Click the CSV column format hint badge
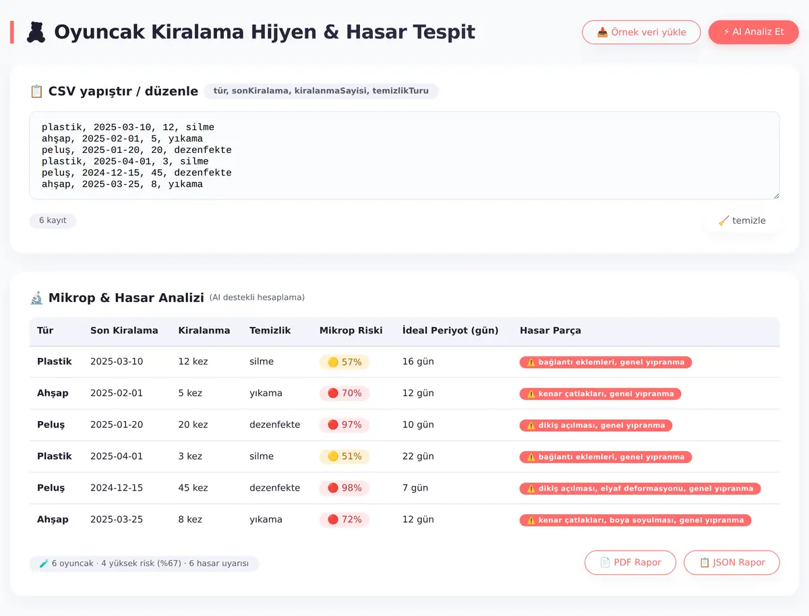Image resolution: width=809 pixels, height=616 pixels. (x=321, y=91)
